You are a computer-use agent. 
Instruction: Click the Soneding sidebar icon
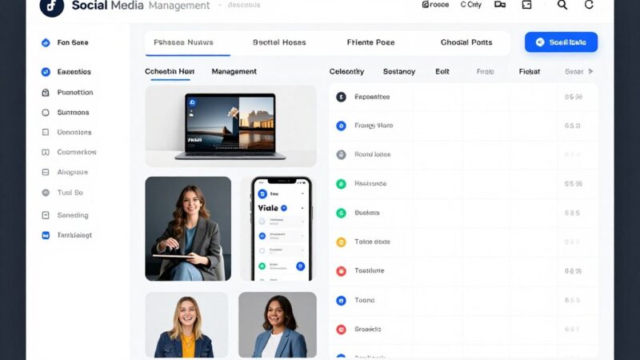46,215
